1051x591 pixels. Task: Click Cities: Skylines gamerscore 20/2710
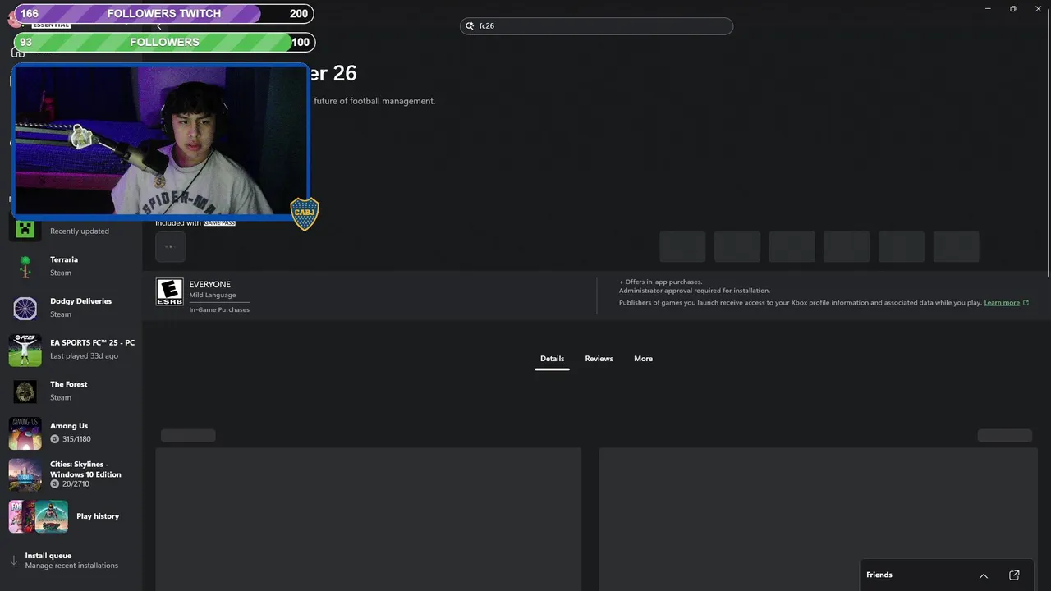tap(70, 484)
